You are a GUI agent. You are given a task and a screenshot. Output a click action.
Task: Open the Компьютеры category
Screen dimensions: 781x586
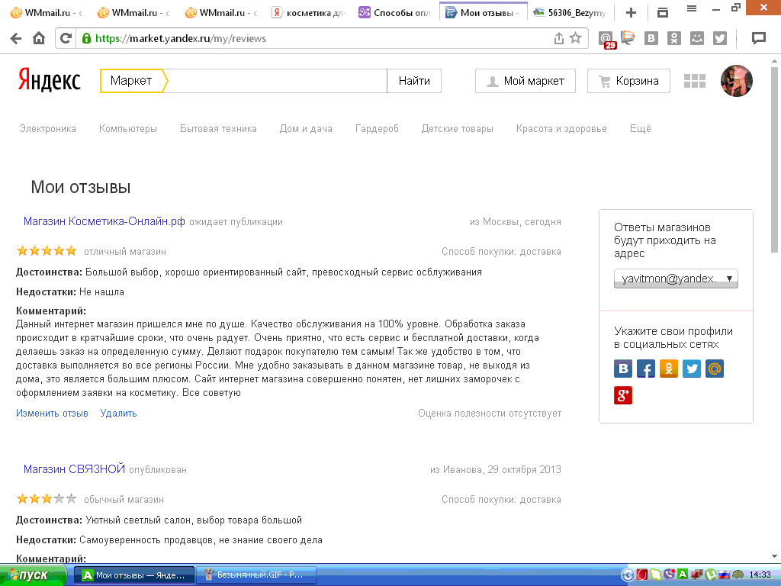click(128, 128)
